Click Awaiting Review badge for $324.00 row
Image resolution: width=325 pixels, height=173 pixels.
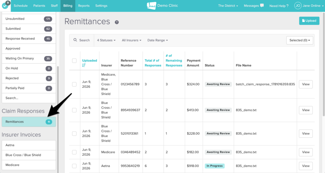pyautogui.click(x=218, y=84)
